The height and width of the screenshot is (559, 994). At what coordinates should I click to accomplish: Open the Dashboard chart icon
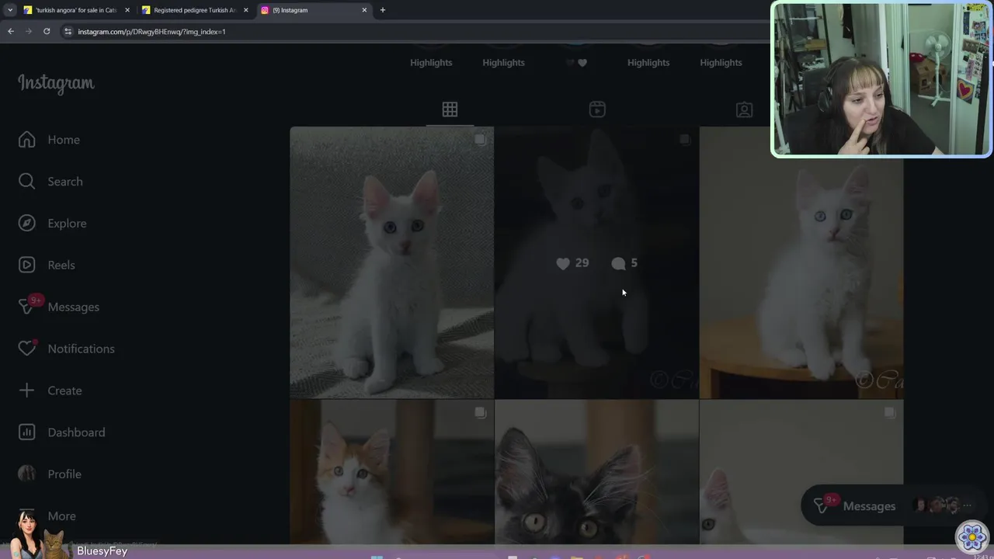[x=26, y=432]
